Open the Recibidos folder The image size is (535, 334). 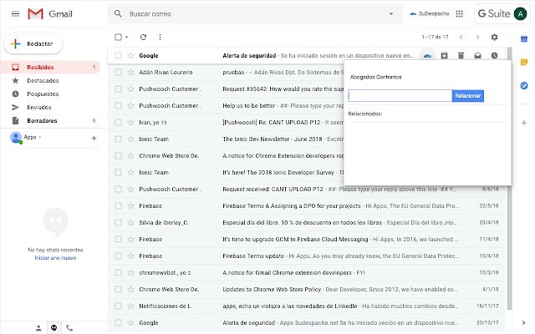coord(50,67)
